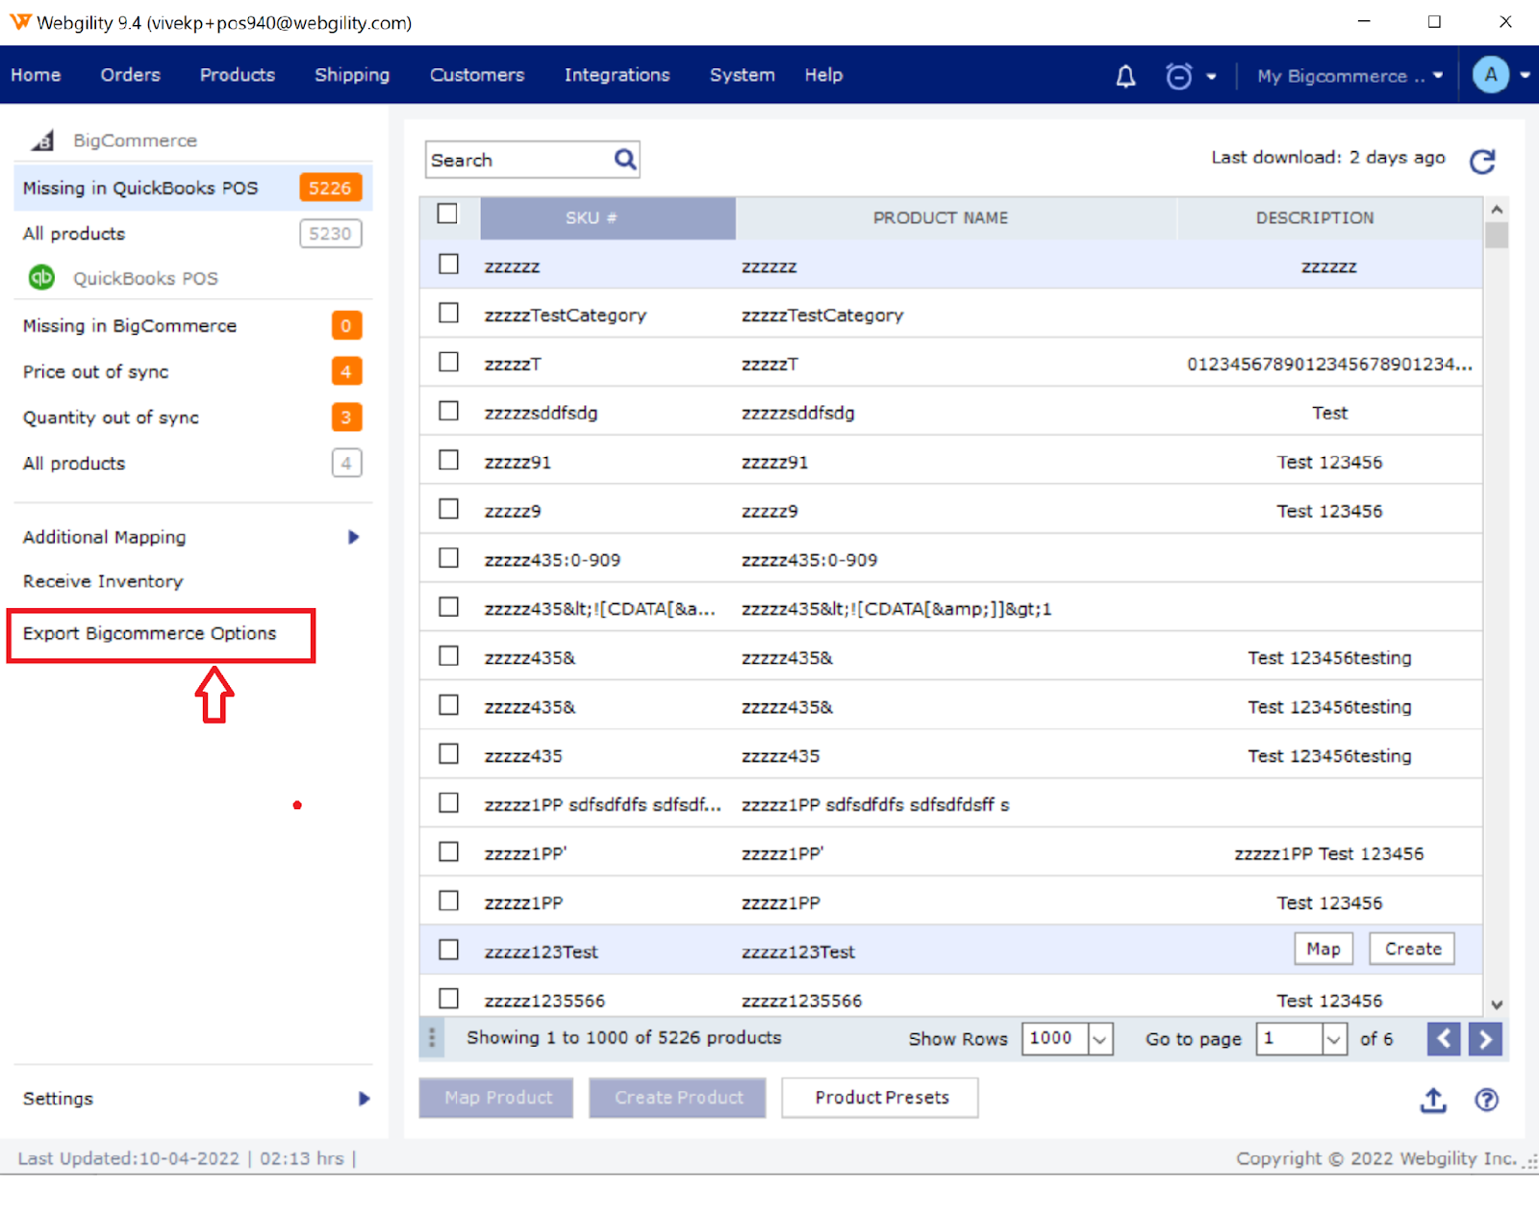
Task: Click the Webgility logo in title bar
Action: [x=20, y=21]
